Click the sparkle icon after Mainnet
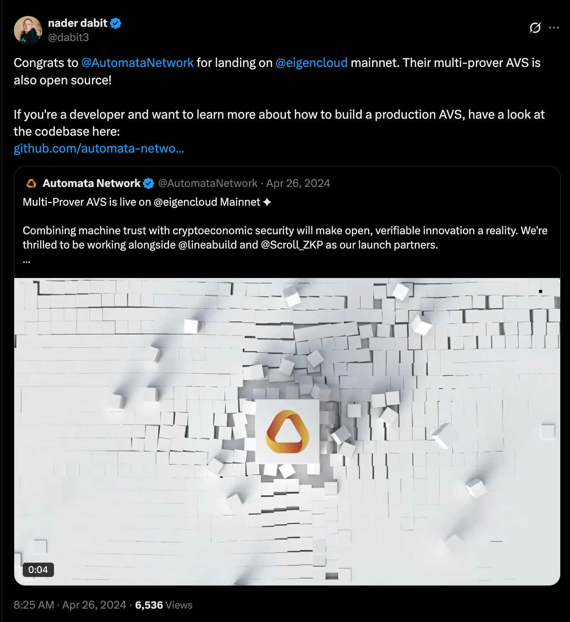This screenshot has width=570, height=622. [267, 202]
